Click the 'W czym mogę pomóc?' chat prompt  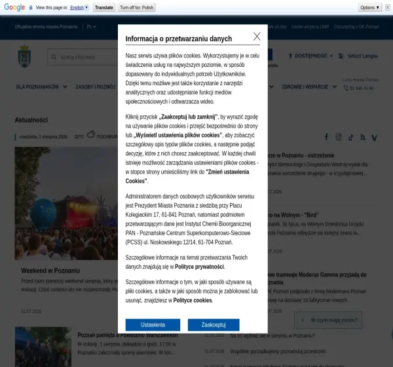334,320
